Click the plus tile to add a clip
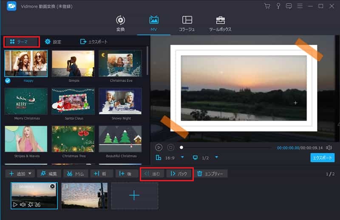Screen dimensions: 340x220 [x=134, y=195]
